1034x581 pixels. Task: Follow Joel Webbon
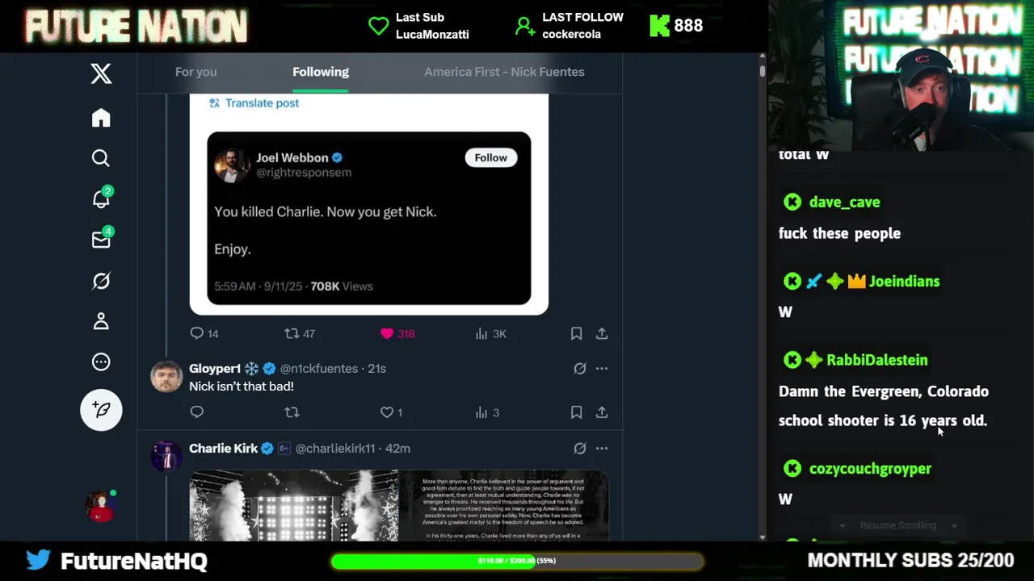point(491,157)
